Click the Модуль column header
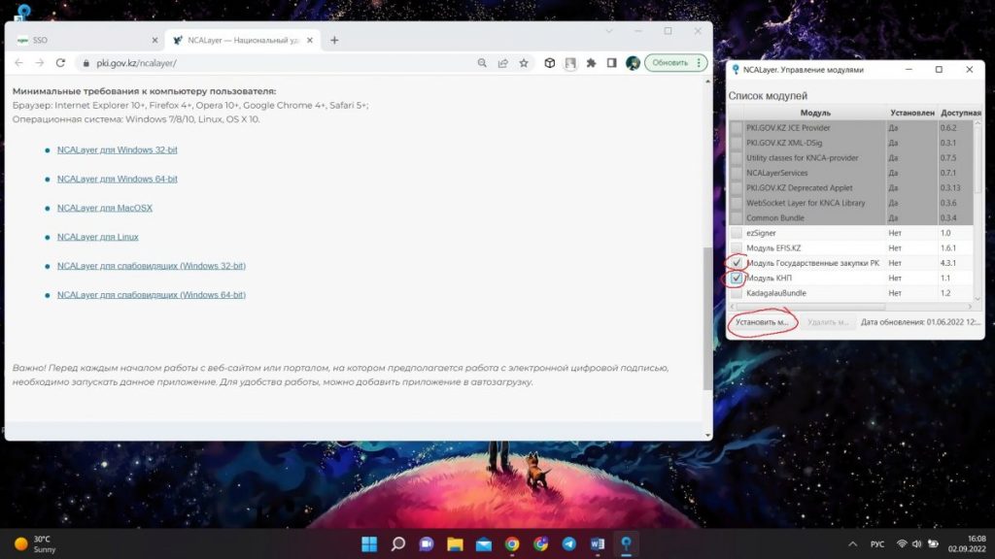Screen dimensions: 995x559 click(x=815, y=113)
